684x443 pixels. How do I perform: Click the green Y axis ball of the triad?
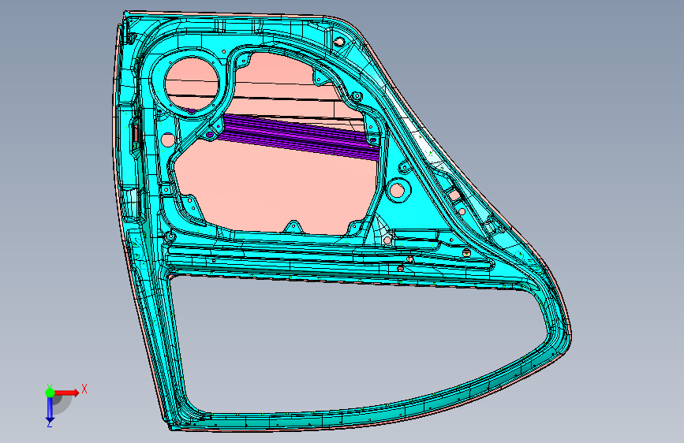(50, 393)
